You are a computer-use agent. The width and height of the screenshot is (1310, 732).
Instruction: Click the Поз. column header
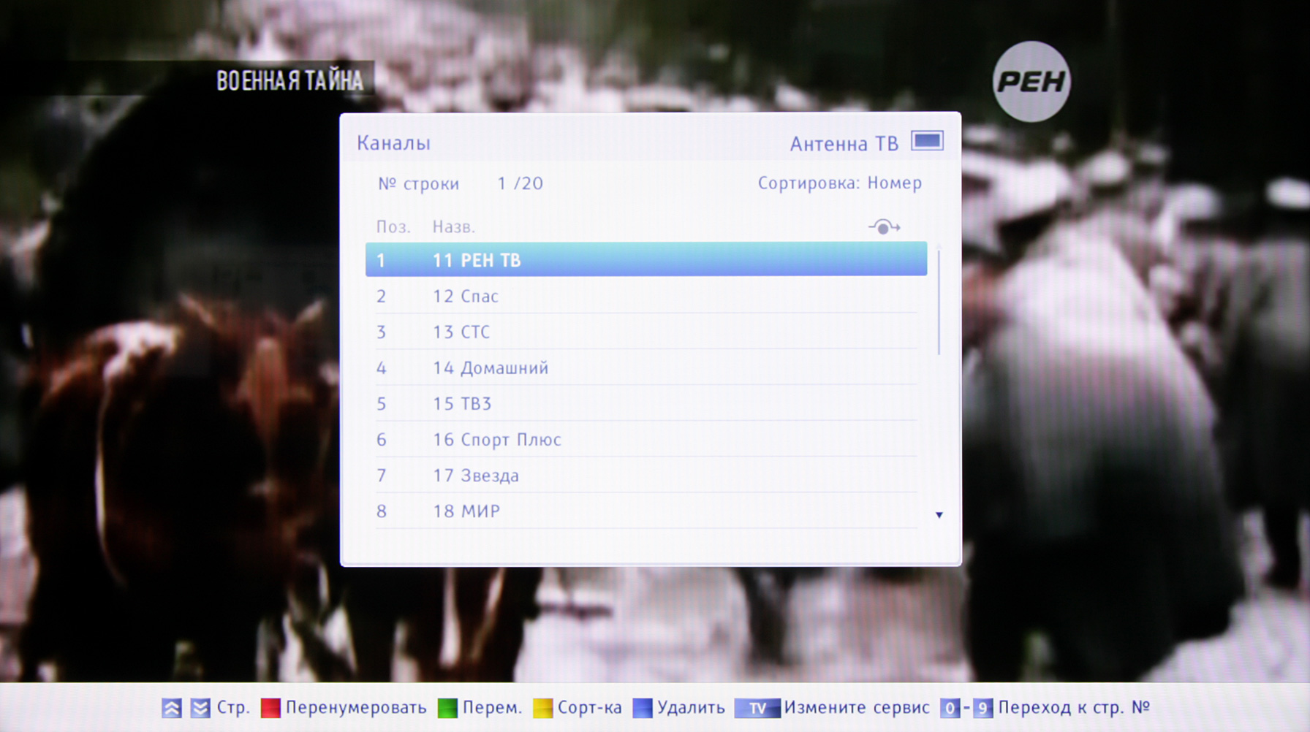(393, 227)
